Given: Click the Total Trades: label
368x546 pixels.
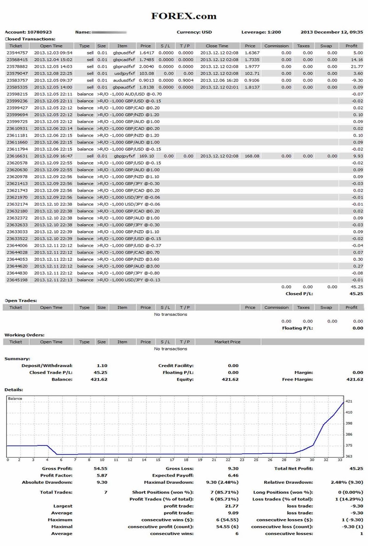Looking at the screenshot, I should 56,492.
